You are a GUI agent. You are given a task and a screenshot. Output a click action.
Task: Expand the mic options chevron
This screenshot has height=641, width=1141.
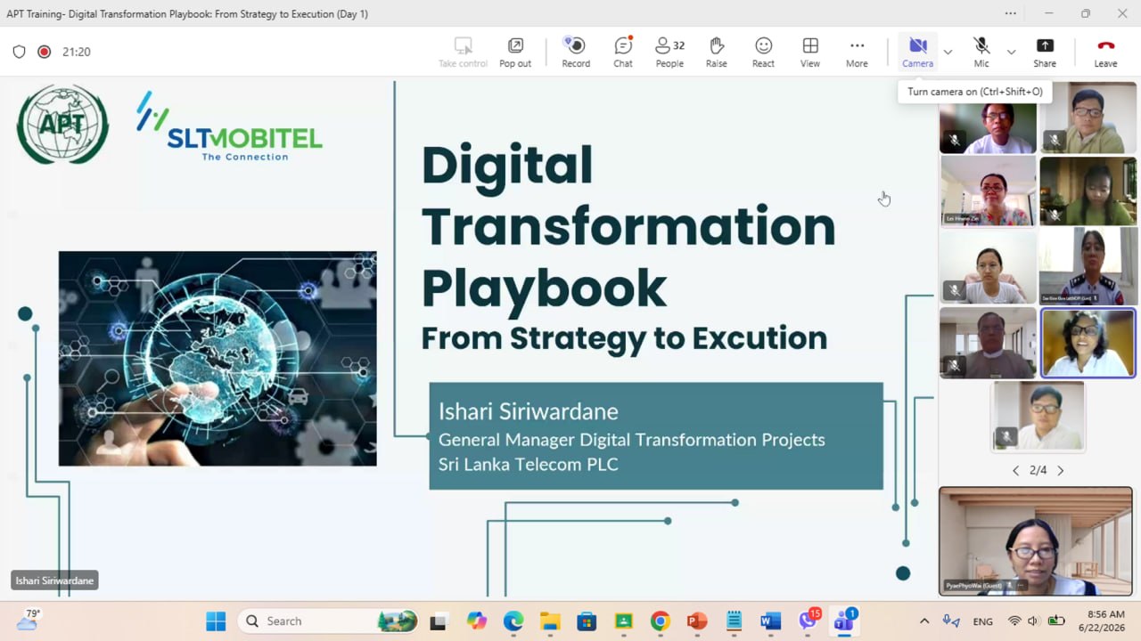click(1011, 52)
